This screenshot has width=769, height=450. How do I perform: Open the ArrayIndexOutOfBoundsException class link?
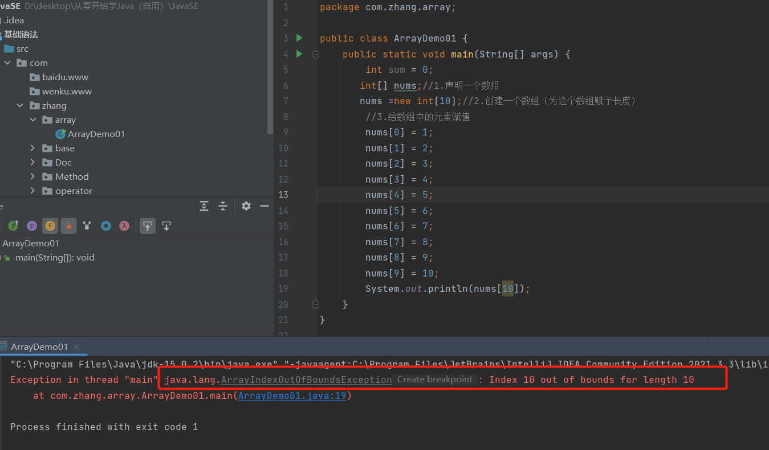click(307, 379)
